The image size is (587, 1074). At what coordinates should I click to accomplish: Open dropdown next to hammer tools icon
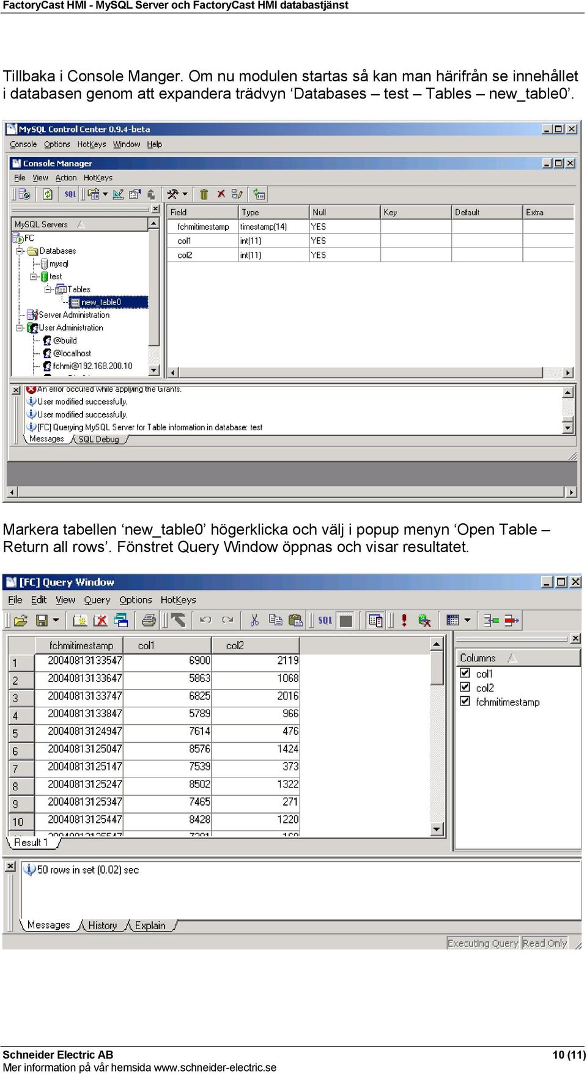185,194
